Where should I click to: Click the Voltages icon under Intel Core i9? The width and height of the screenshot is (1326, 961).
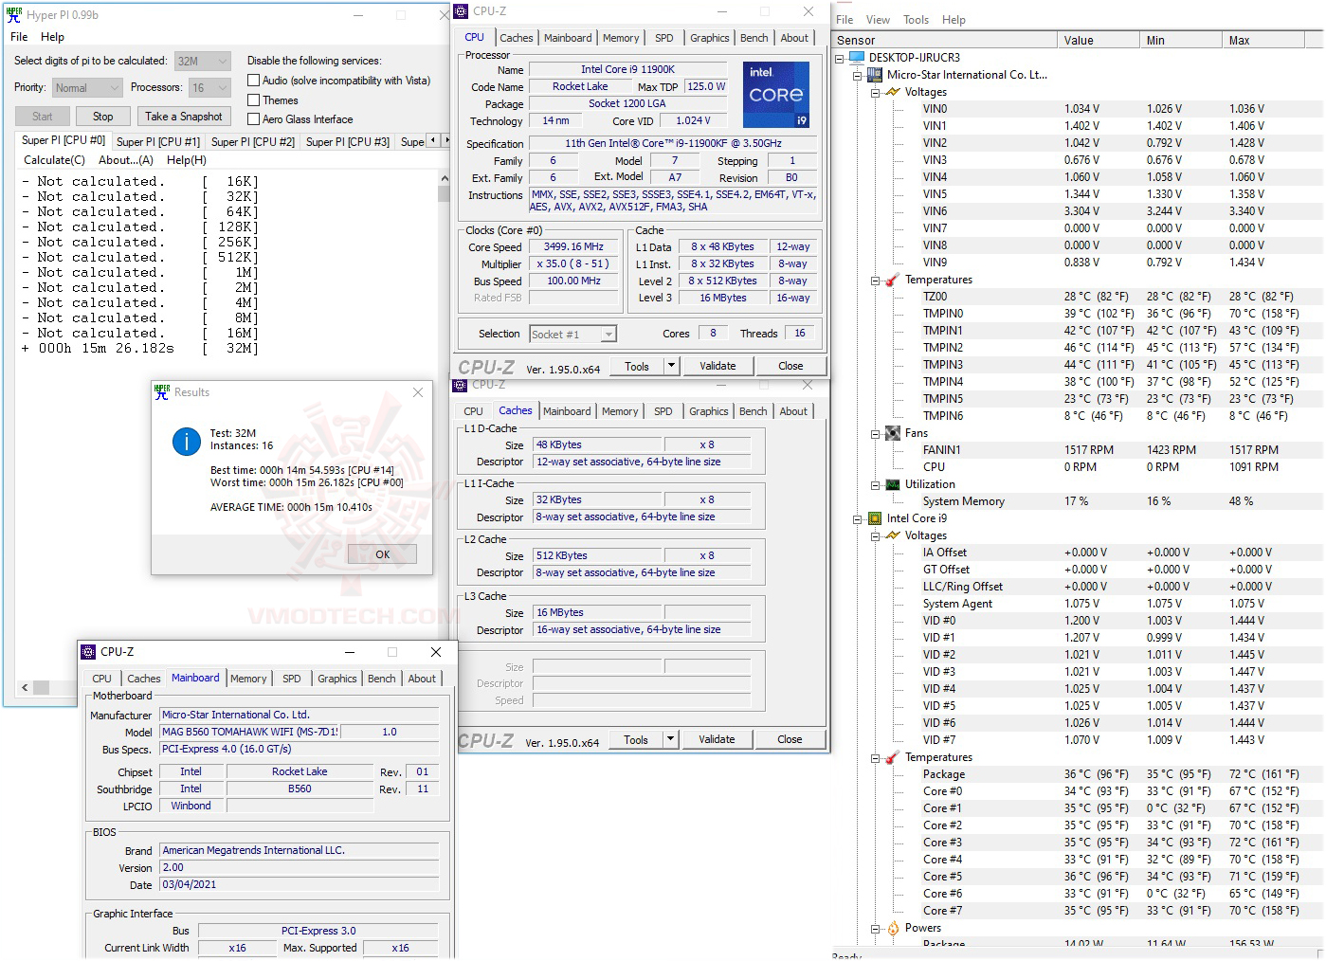point(893,535)
